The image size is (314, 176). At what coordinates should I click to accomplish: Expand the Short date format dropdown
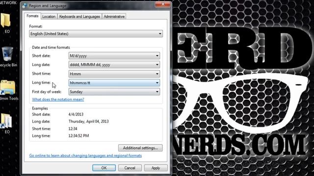(x=114, y=56)
